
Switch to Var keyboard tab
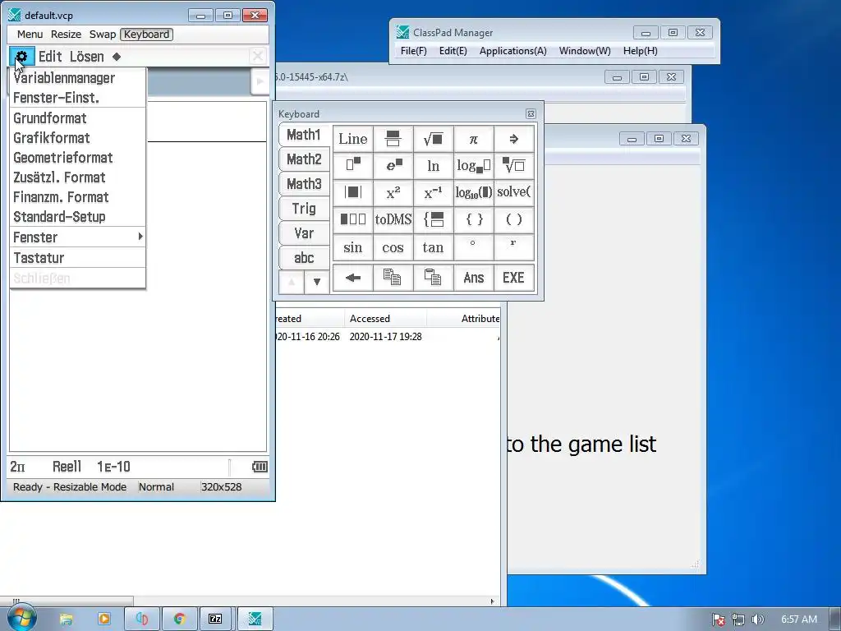[x=304, y=233]
